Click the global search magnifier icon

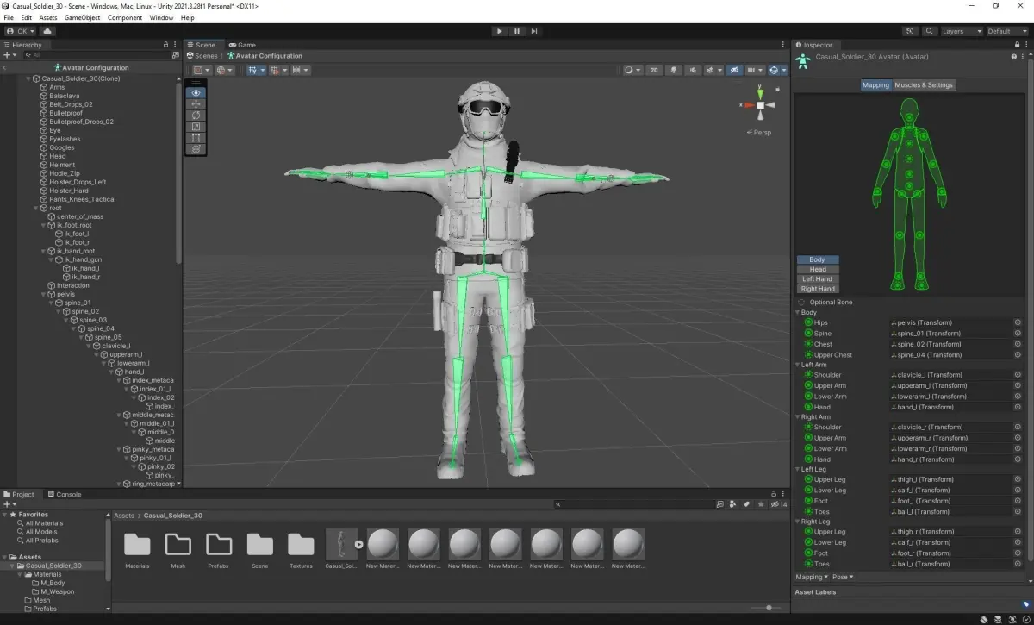[930, 31]
